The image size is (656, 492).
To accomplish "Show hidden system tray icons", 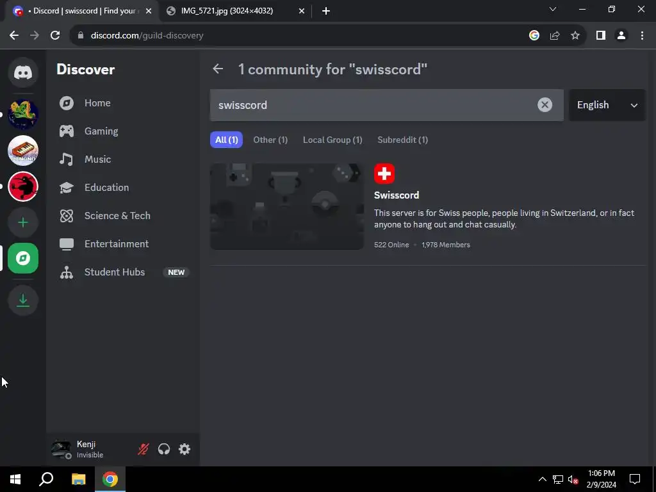I will [542, 479].
